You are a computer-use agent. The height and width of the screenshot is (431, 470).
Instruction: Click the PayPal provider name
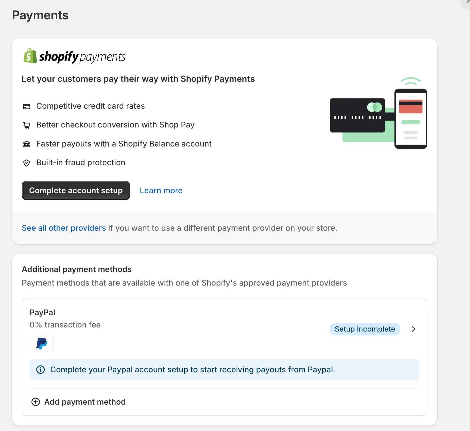(x=42, y=313)
